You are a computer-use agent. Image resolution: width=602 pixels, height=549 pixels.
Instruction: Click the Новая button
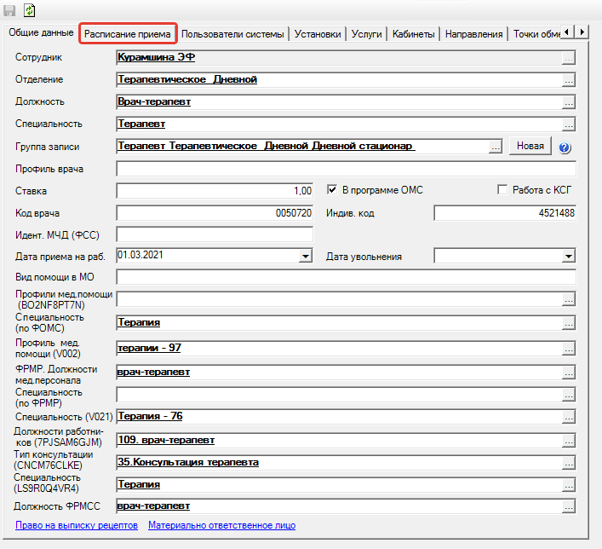pyautogui.click(x=530, y=146)
